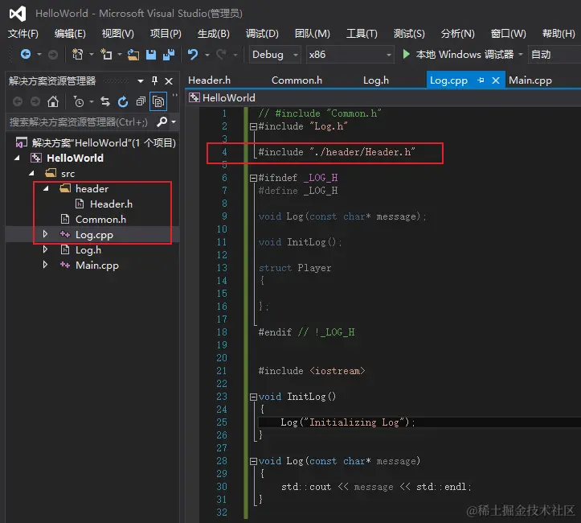Viewport: 581px width, 523px height.
Task: Start the 本地 Windows 调试器 debugger
Action: (458, 55)
